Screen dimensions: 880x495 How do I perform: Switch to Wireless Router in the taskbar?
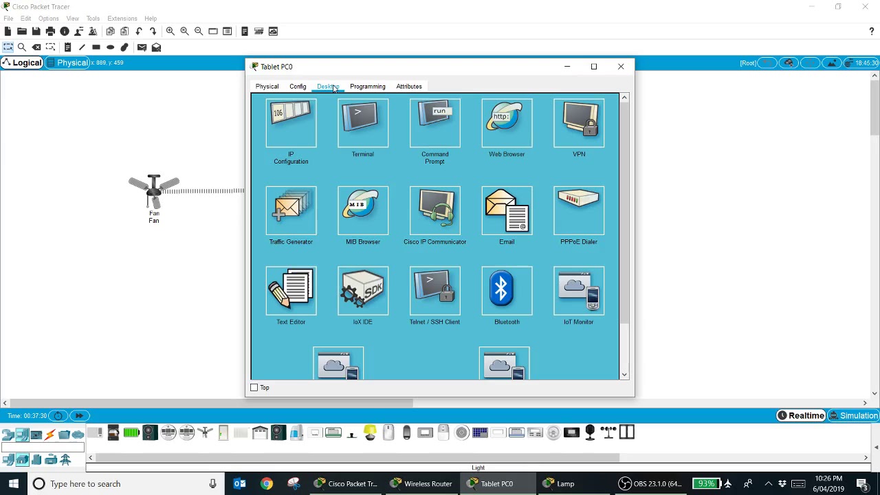click(421, 483)
